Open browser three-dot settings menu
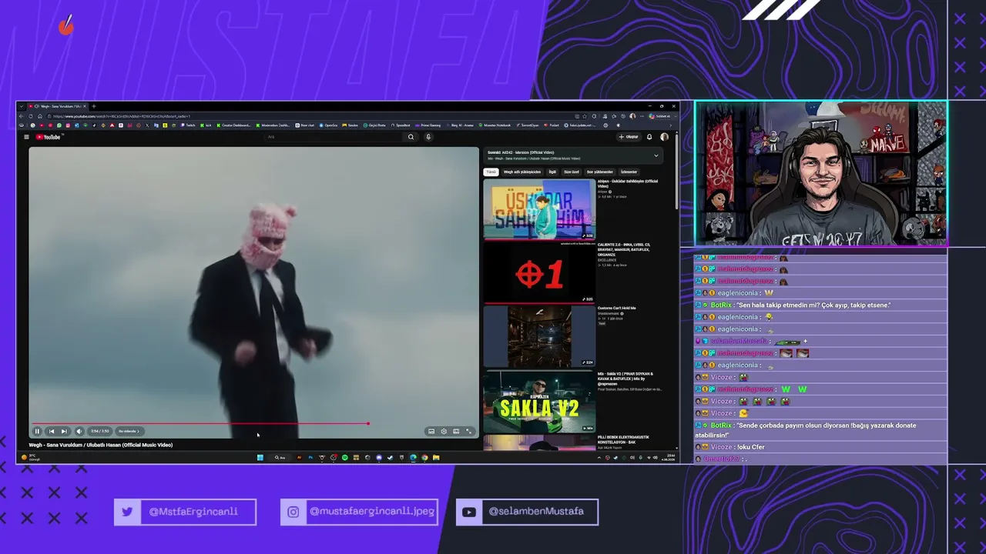 coord(640,116)
